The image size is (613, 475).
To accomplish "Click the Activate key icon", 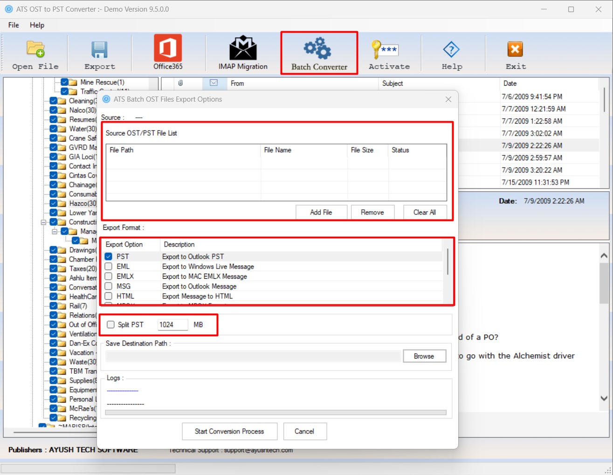I will [385, 49].
